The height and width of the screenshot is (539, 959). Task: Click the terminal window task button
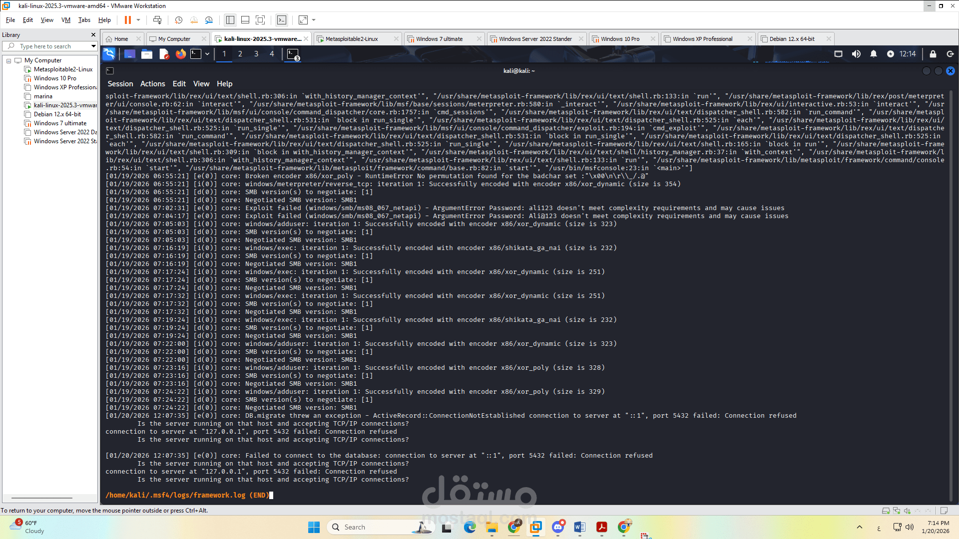[x=293, y=54]
